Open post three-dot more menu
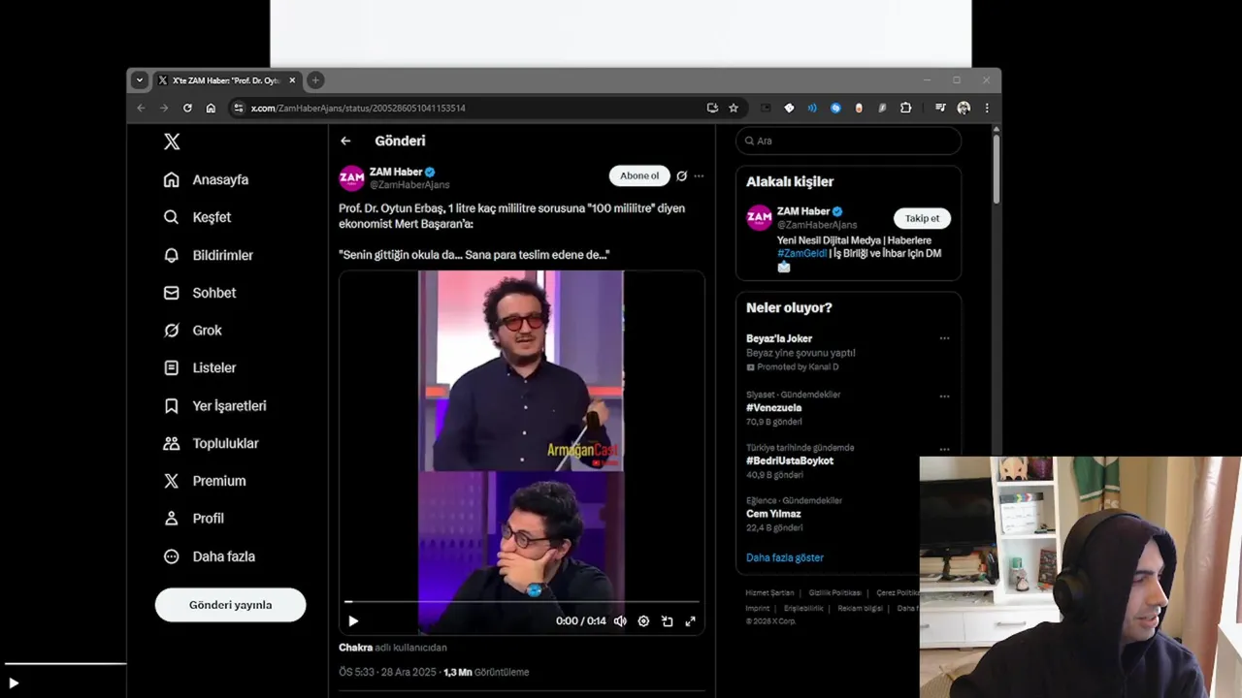The width and height of the screenshot is (1242, 698). (x=699, y=175)
